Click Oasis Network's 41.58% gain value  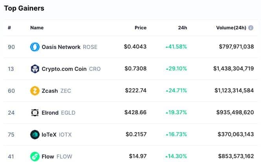(x=176, y=47)
